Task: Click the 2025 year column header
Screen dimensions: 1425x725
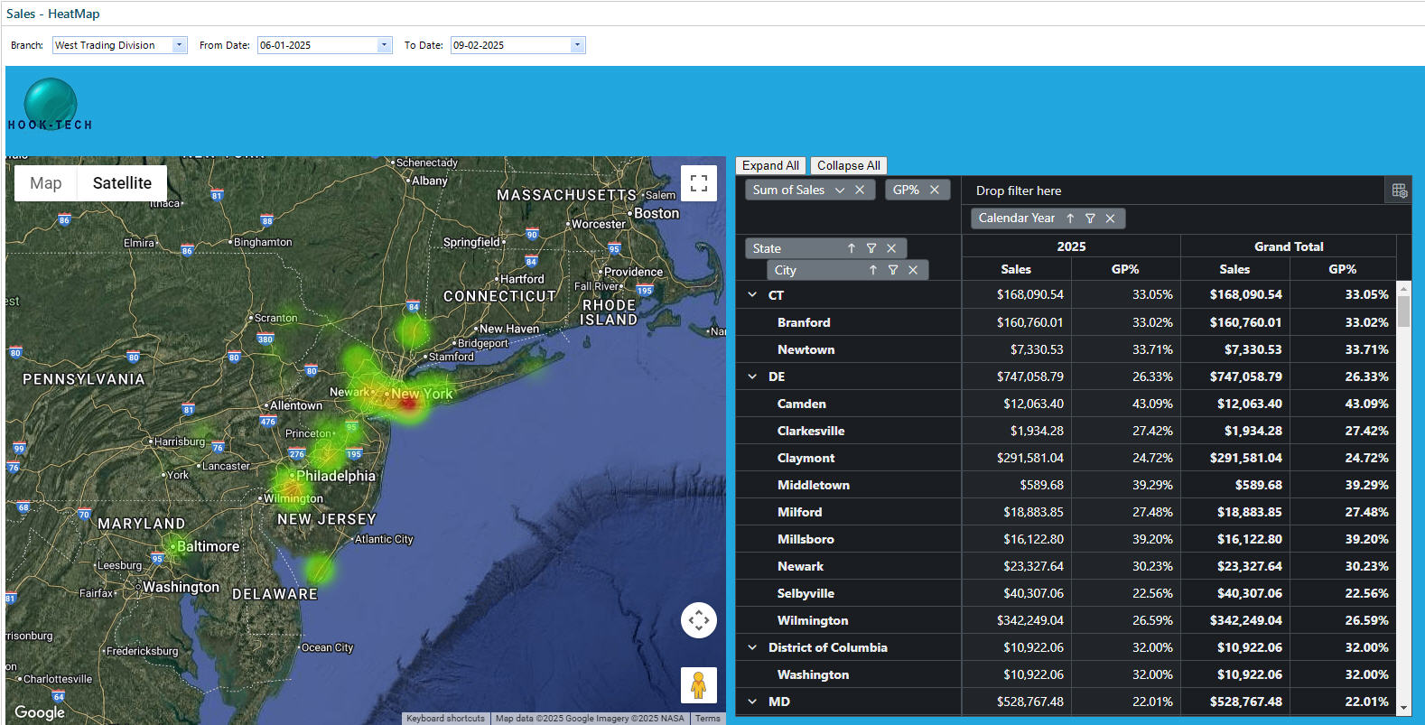Action: click(1071, 246)
